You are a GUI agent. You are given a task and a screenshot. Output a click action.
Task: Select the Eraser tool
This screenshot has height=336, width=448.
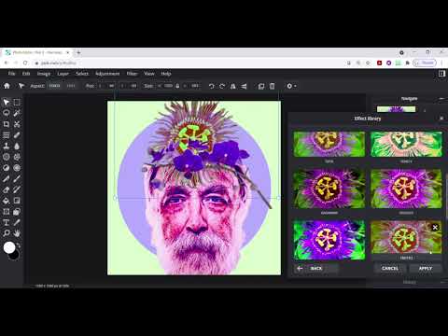coord(6,189)
